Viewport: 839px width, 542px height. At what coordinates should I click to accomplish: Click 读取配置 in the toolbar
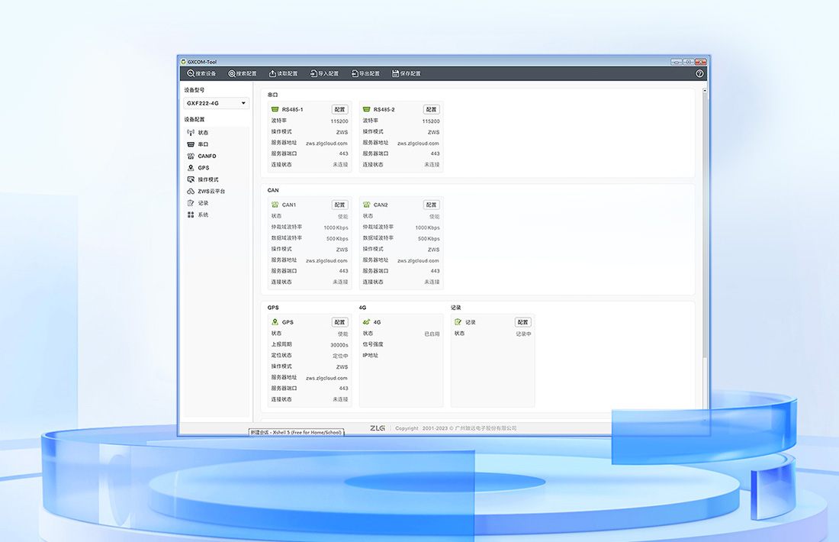(x=284, y=74)
